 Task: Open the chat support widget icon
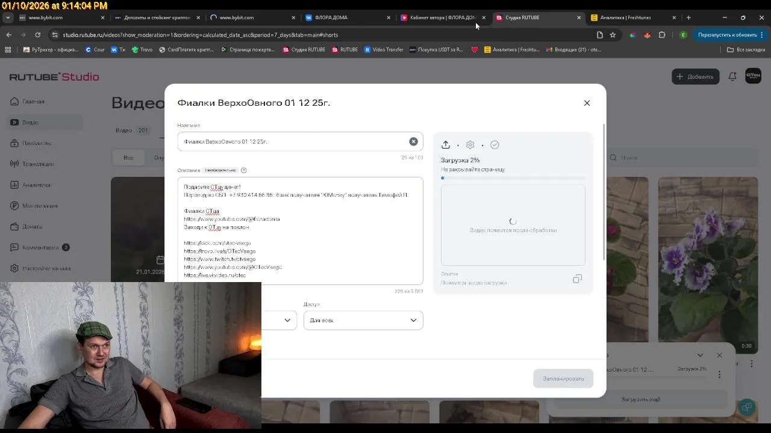click(x=747, y=407)
